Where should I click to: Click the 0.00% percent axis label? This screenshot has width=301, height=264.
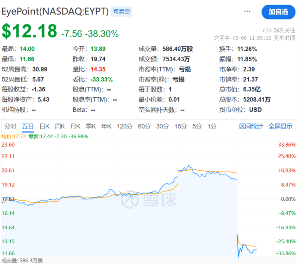(288, 199)
